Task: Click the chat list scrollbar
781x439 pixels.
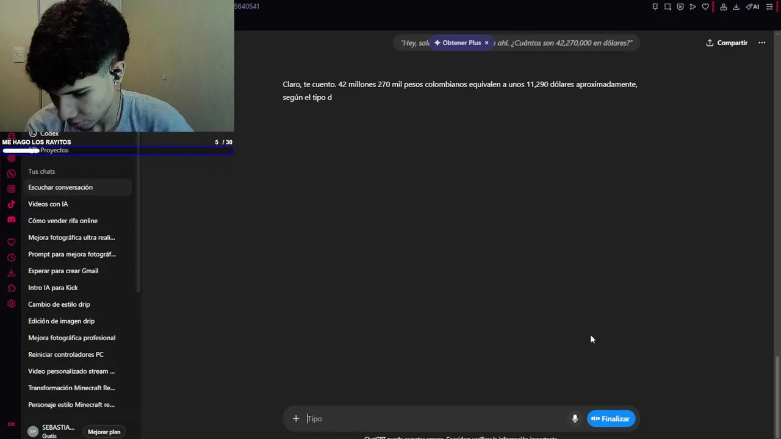Action: click(x=138, y=213)
